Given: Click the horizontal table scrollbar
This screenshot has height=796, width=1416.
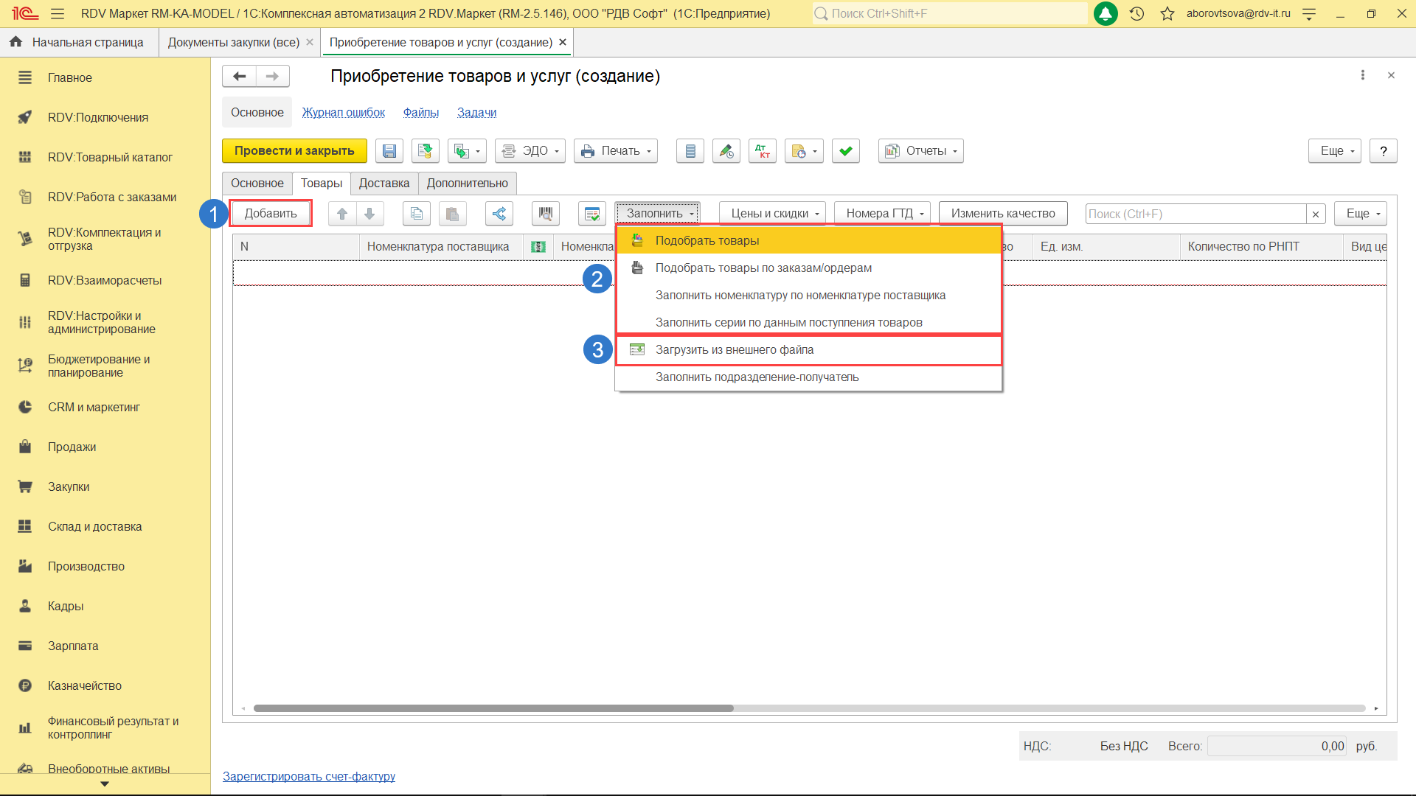Looking at the screenshot, I should click(493, 708).
